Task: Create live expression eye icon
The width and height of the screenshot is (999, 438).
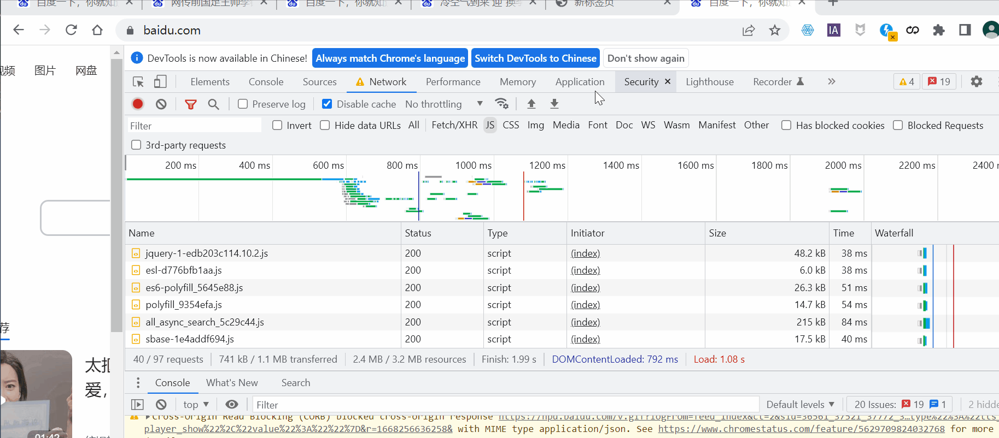Action: coord(232,404)
